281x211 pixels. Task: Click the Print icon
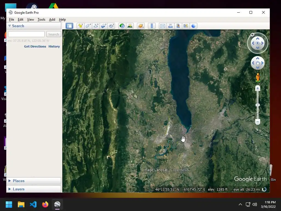click(x=170, y=26)
